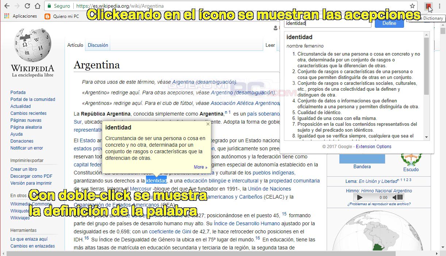Bookmark this page with the star icon
Image resolution: width=446 pixels, height=256 pixels.
[412, 6]
